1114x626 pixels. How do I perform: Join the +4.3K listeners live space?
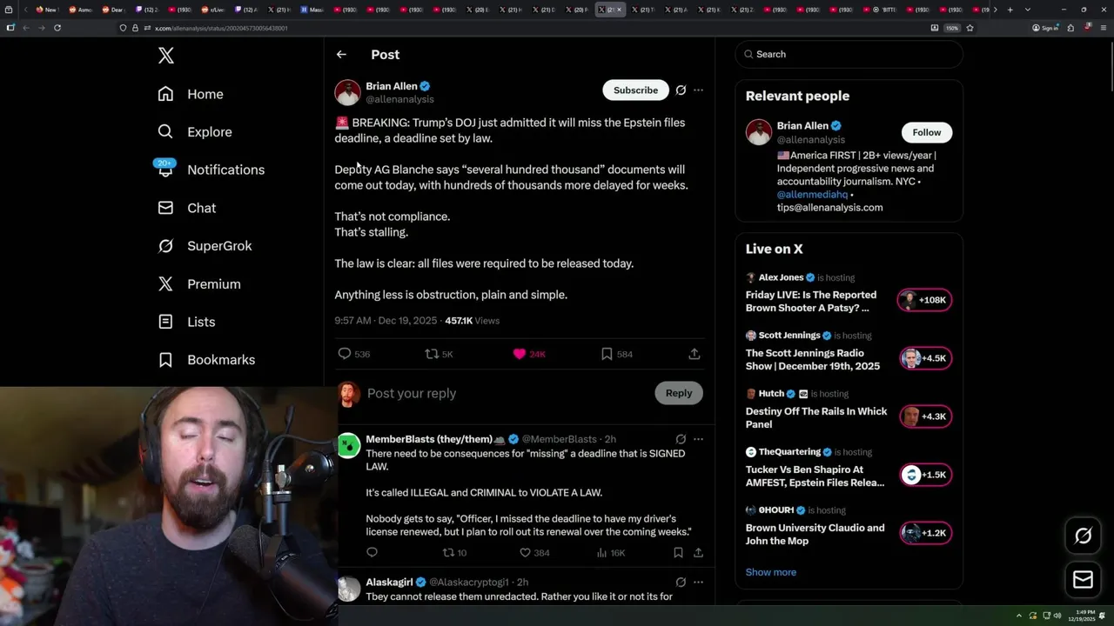tap(925, 416)
